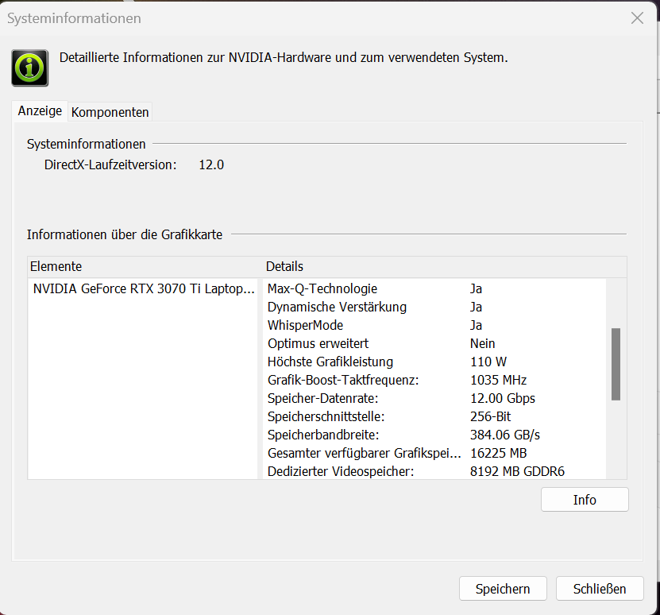Click the Ja value for Max-Q-Technologie
Viewport: 660px width, 615px height.
(x=476, y=288)
